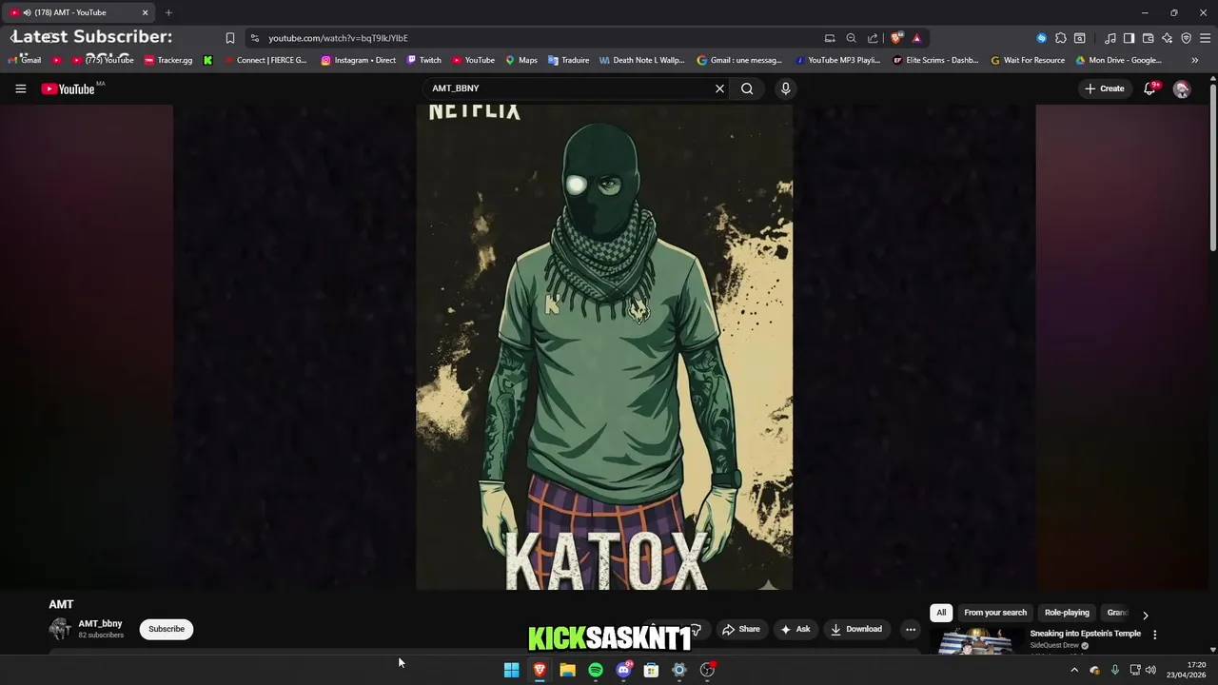Clear the AMT_BBNY search text
Screen dimensions: 1218x685
(x=719, y=88)
